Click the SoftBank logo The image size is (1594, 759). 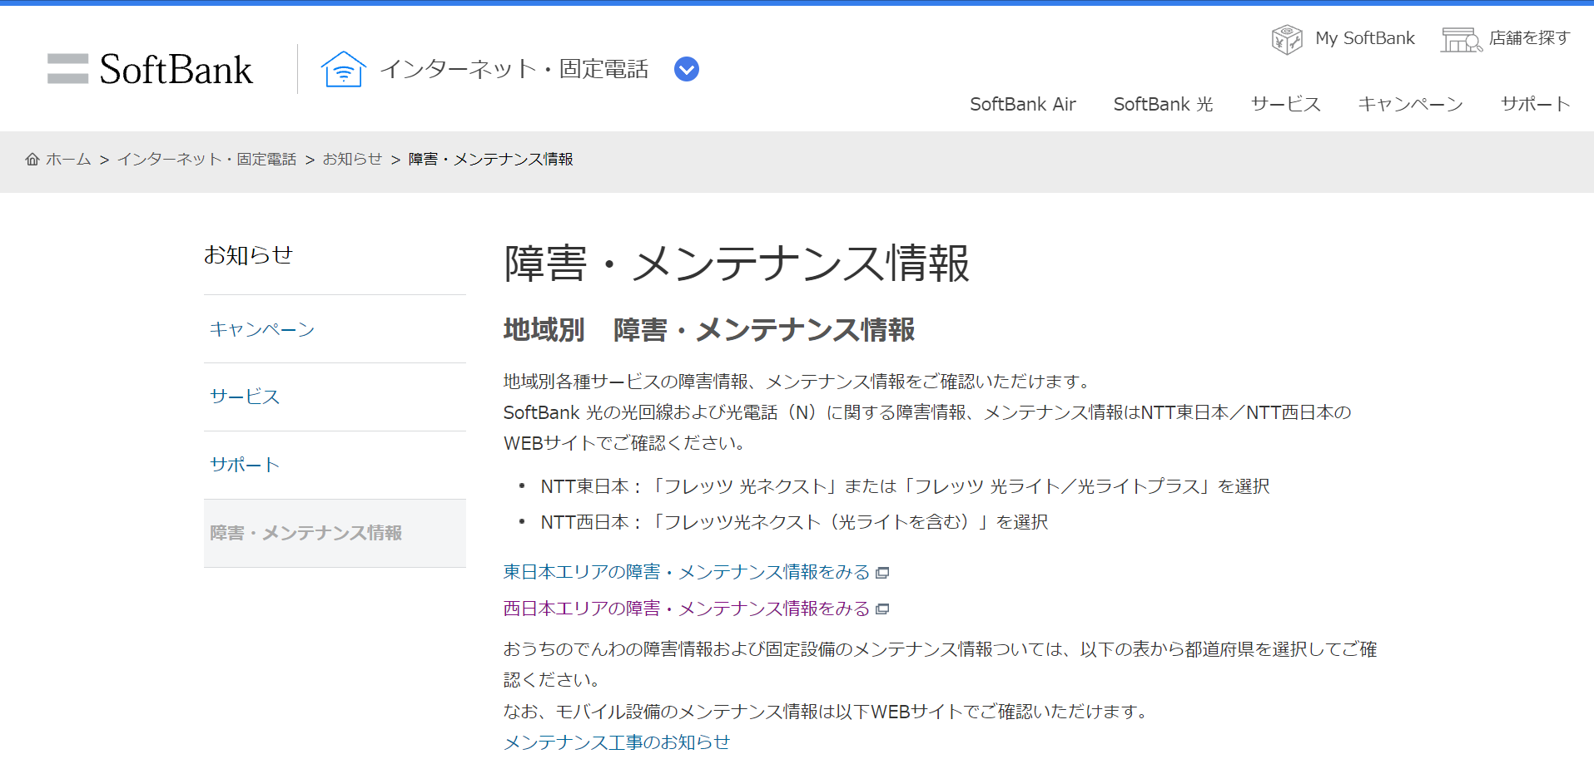pos(150,69)
